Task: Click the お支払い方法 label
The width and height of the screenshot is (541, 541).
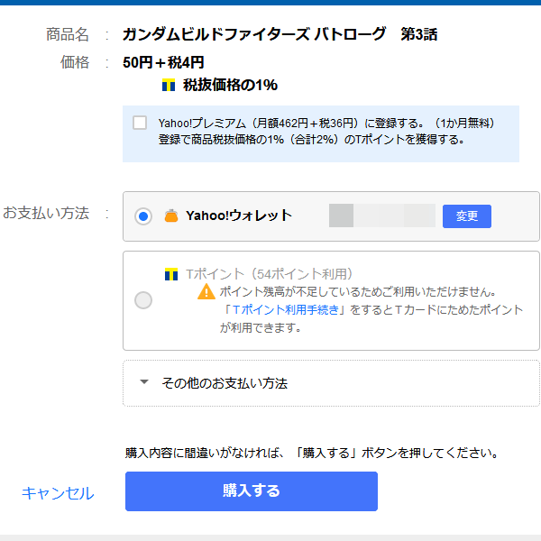Action: [46, 213]
